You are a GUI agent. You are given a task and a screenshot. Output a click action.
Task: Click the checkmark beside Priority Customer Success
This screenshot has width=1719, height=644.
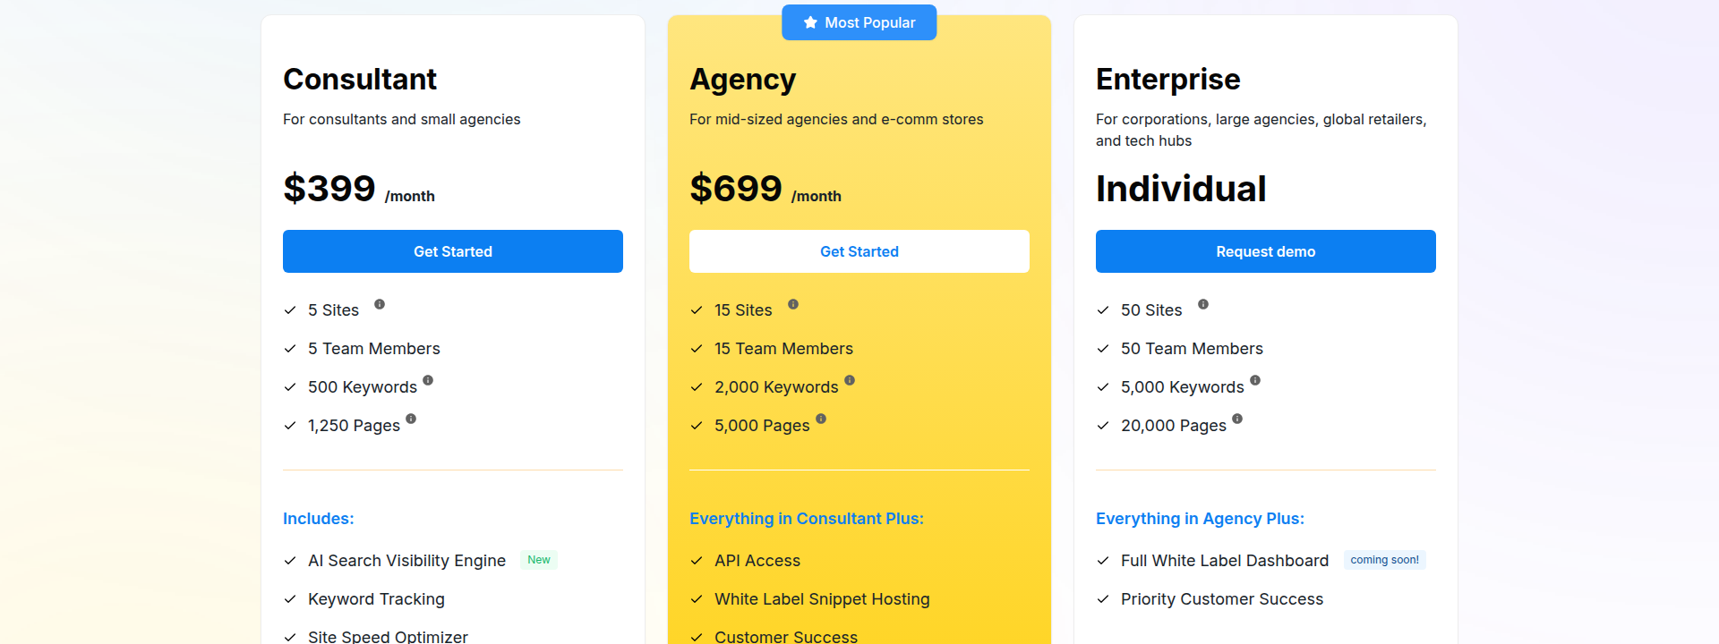(x=1102, y=598)
